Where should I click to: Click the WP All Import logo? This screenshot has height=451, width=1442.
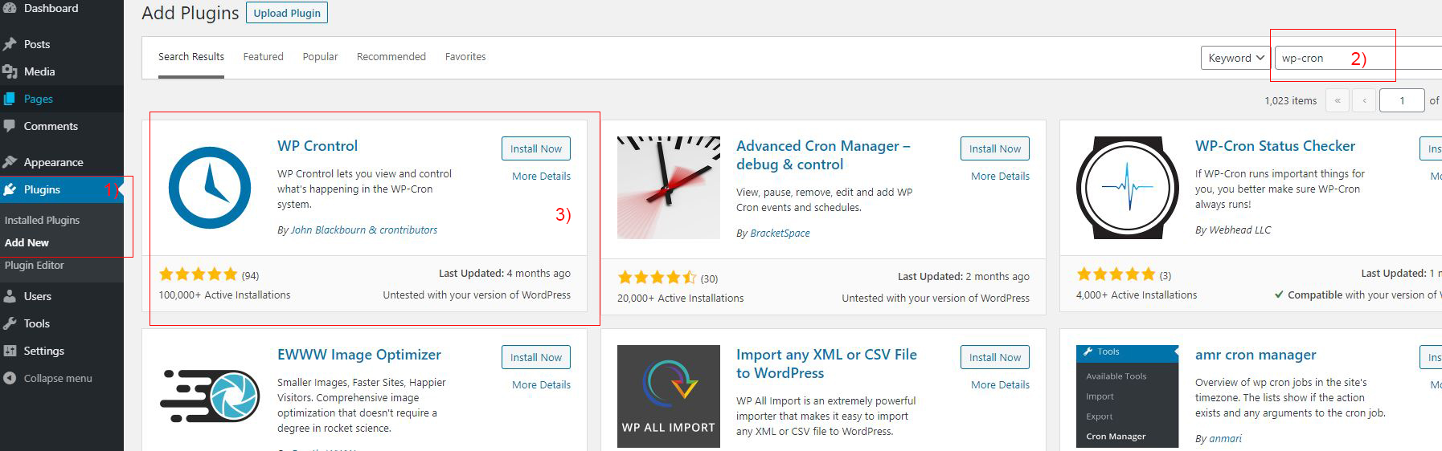pyautogui.click(x=668, y=396)
